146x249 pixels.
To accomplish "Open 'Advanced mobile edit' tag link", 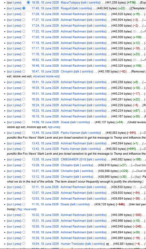I will [46, 76].
